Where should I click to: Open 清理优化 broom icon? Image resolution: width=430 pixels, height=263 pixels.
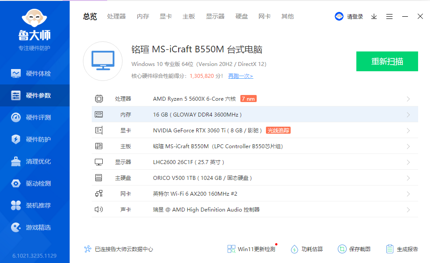15,161
